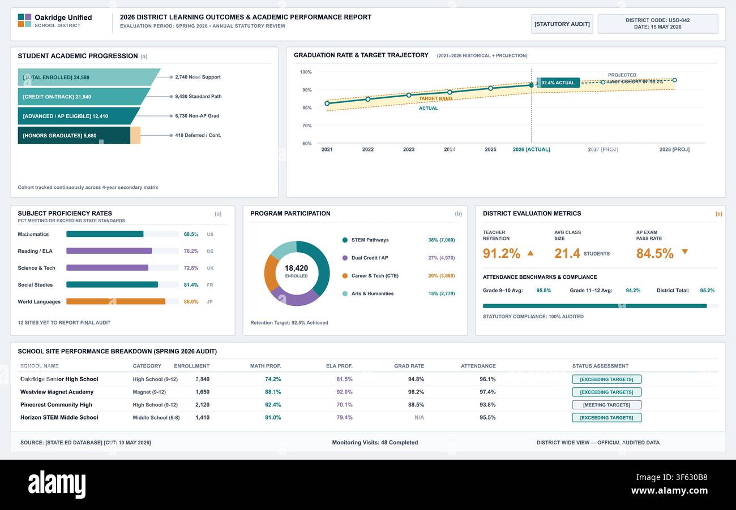Select the 2023 graduation rate data point

(409, 95)
